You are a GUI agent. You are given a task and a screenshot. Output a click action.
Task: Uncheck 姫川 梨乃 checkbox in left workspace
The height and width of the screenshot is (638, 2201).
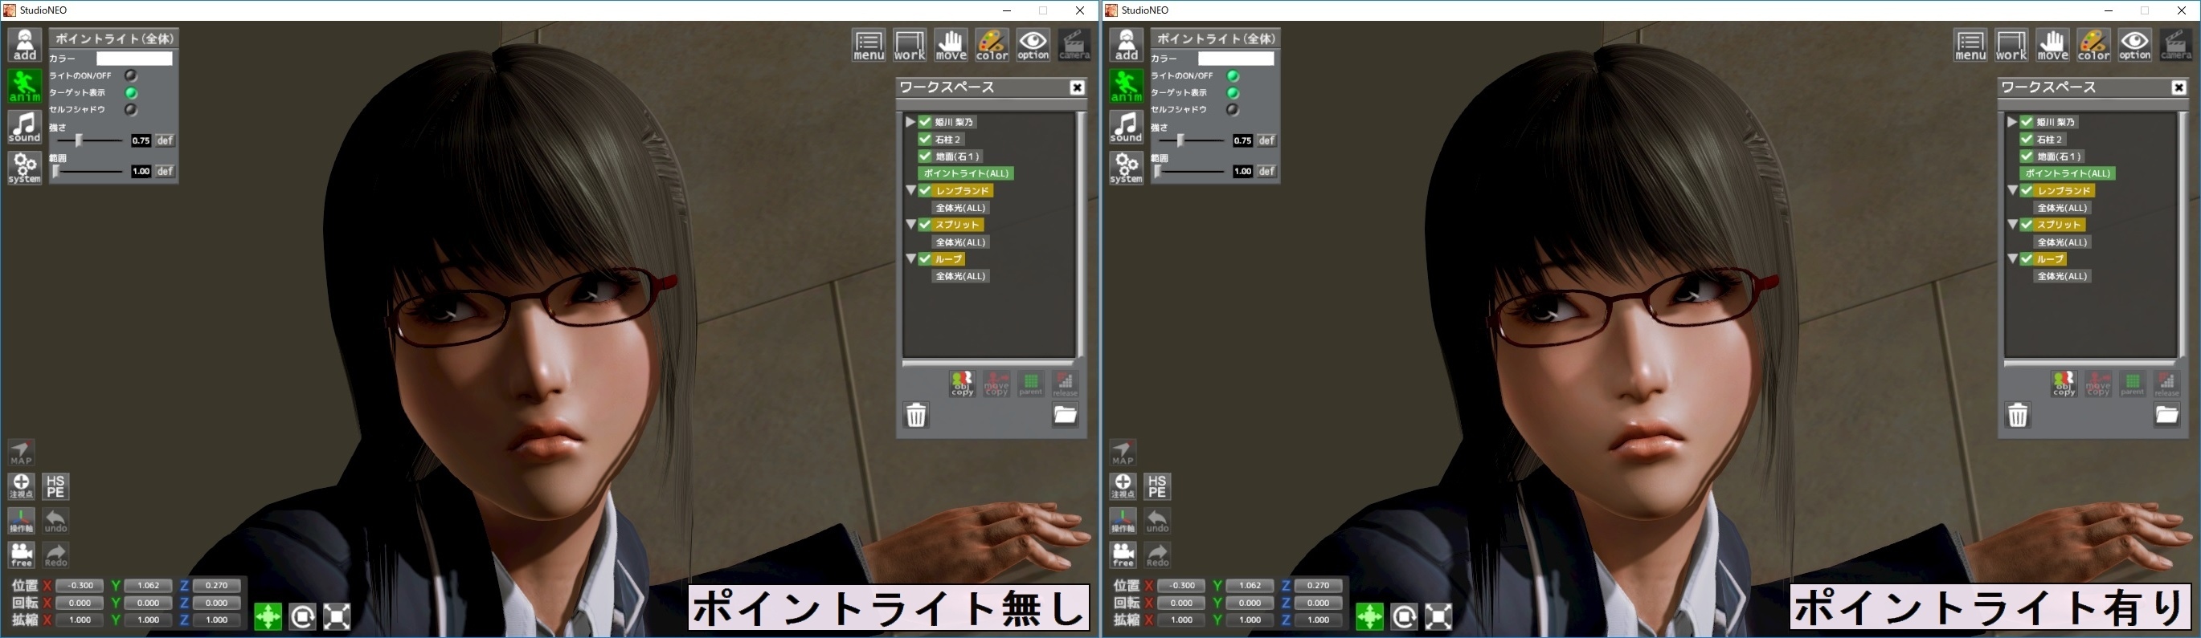[924, 122]
